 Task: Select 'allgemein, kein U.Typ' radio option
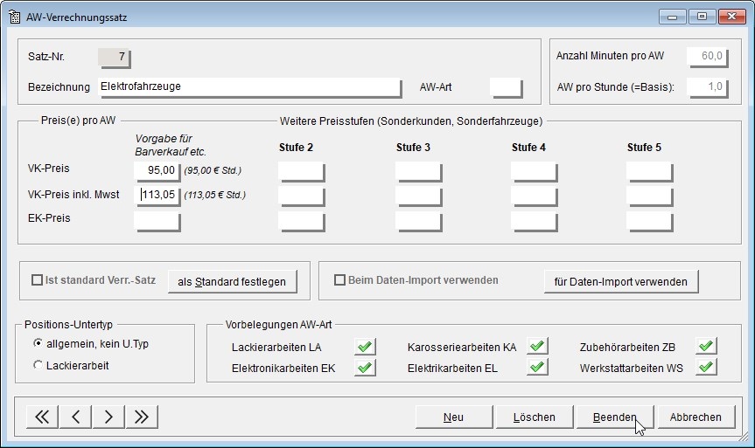(x=38, y=343)
